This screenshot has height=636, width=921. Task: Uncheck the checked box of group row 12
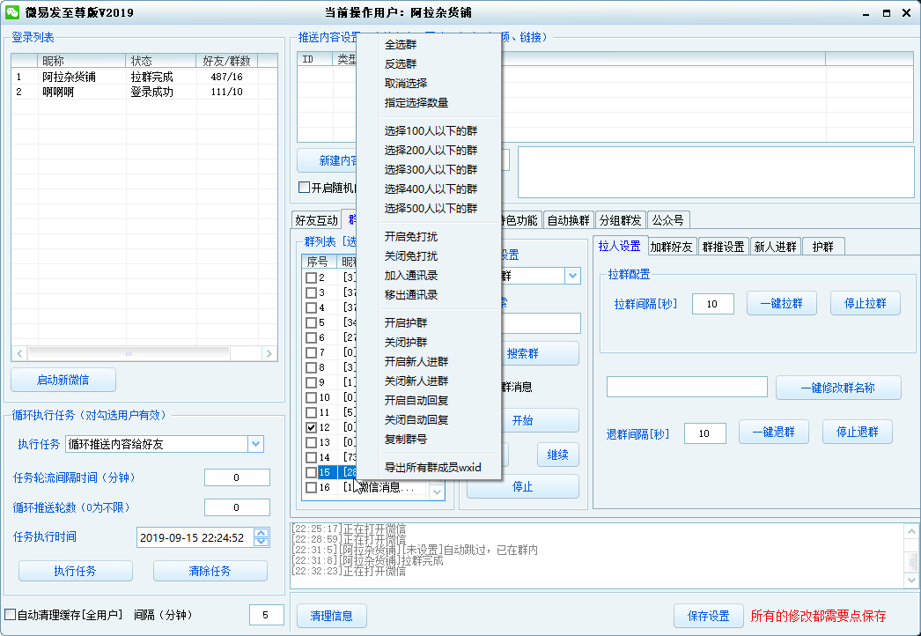312,427
